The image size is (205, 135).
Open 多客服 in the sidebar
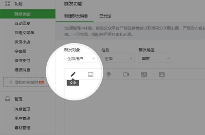point(20,51)
